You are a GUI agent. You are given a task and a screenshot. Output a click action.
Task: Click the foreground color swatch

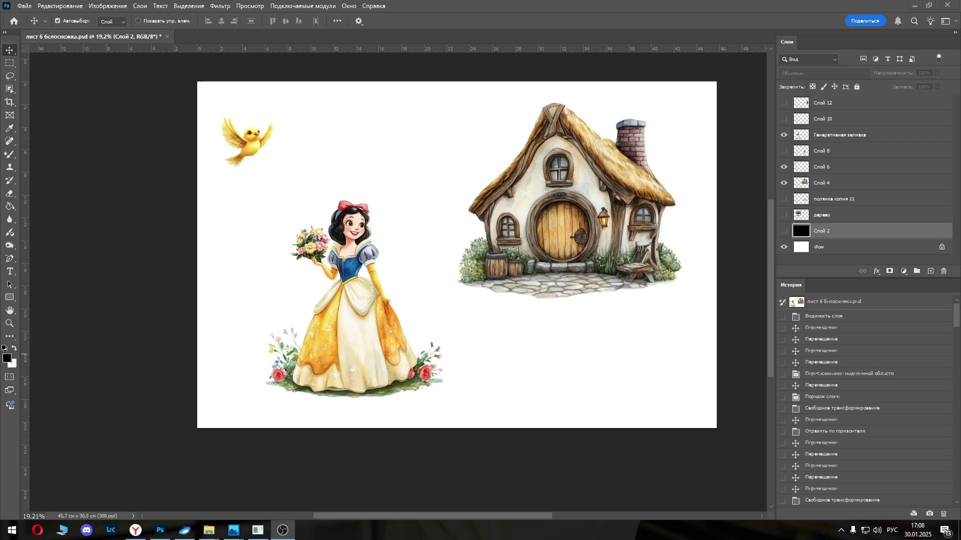click(7, 358)
